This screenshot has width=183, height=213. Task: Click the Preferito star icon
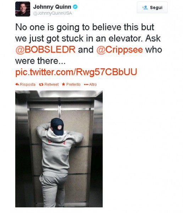[x=63, y=84]
